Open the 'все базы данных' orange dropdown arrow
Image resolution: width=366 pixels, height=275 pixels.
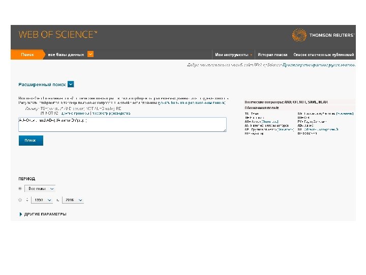click(x=90, y=54)
